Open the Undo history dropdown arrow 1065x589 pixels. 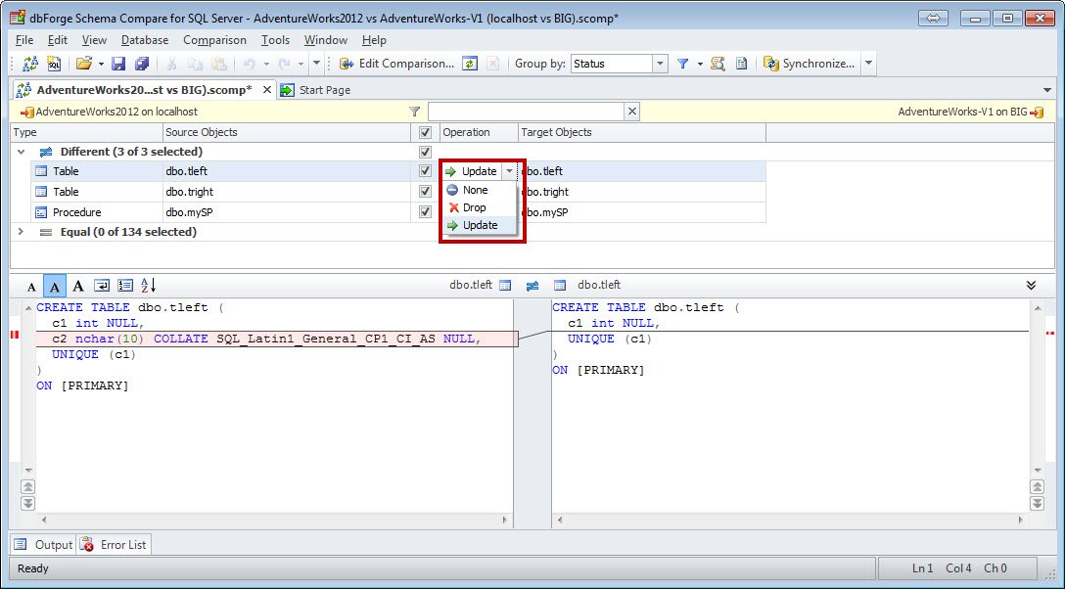[x=266, y=64]
